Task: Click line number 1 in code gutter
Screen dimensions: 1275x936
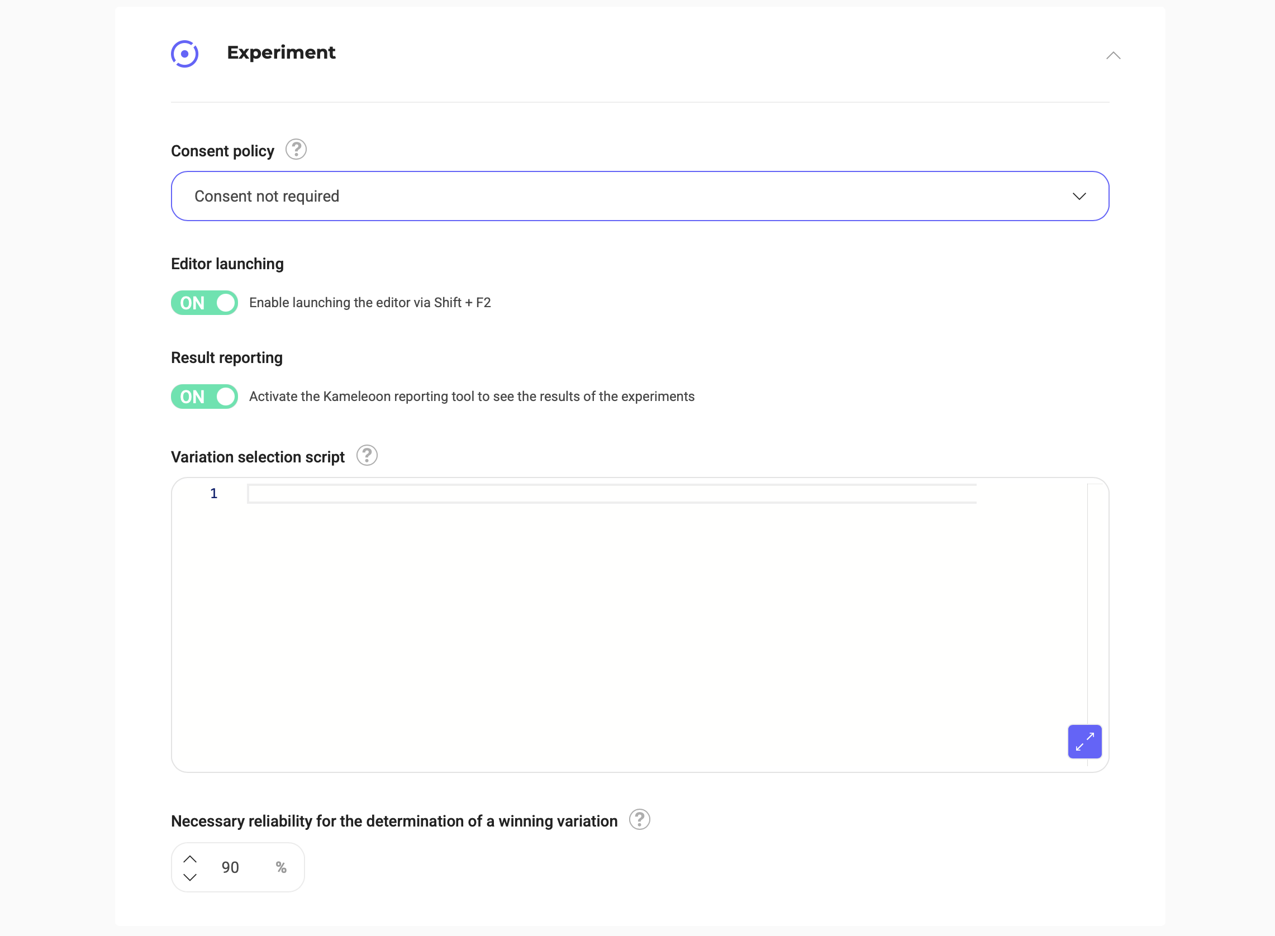Action: (x=213, y=494)
